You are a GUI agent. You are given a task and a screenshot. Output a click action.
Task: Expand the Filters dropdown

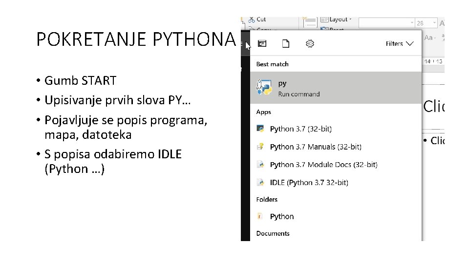point(400,44)
